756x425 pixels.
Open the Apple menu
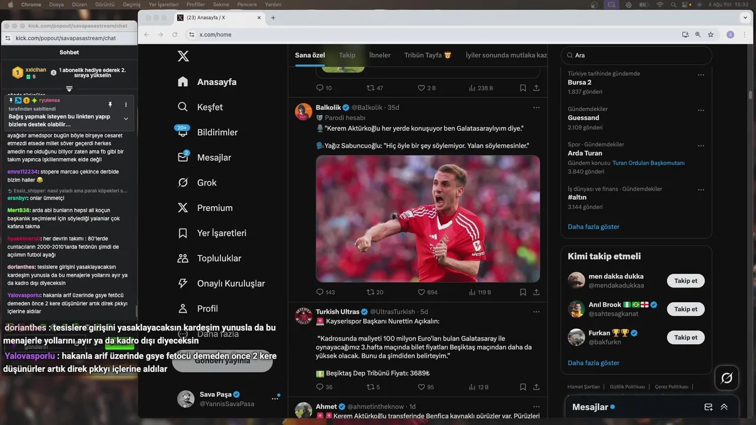coord(10,4)
